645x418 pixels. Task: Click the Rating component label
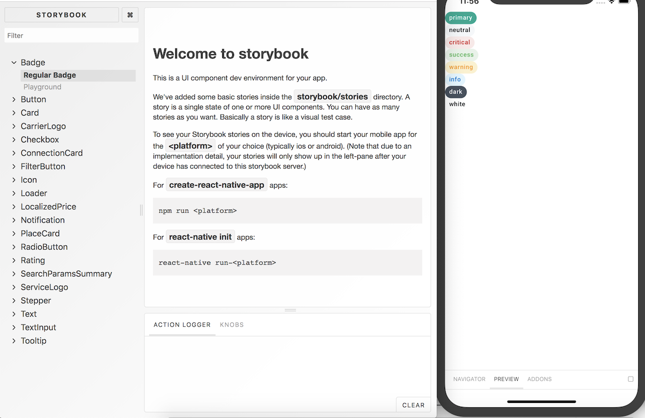pos(33,260)
